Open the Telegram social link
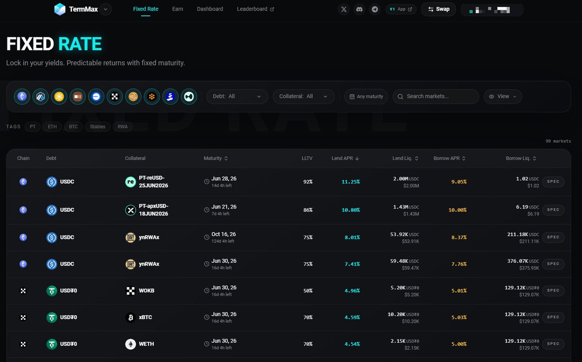The image size is (582, 362). click(374, 9)
